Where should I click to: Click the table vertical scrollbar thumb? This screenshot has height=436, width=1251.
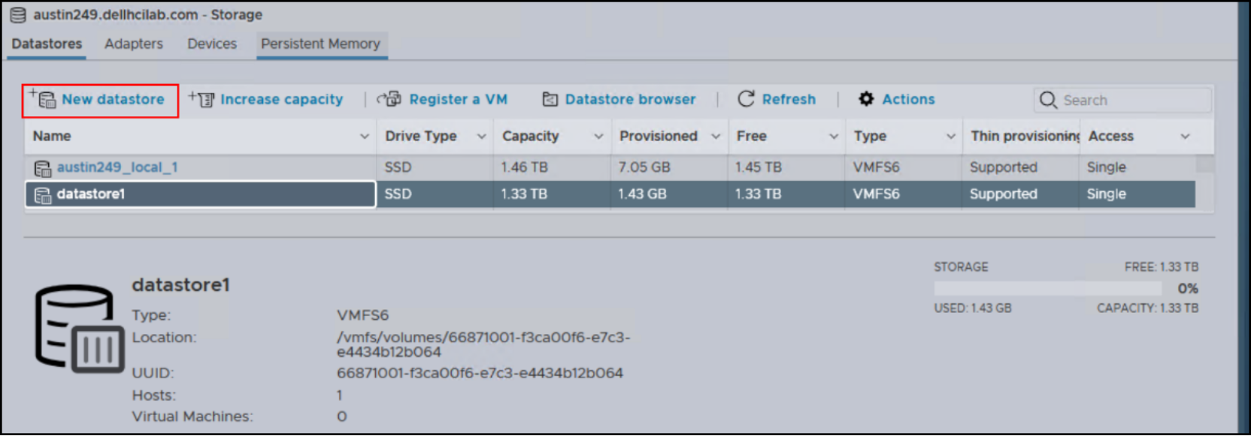click(1205, 164)
